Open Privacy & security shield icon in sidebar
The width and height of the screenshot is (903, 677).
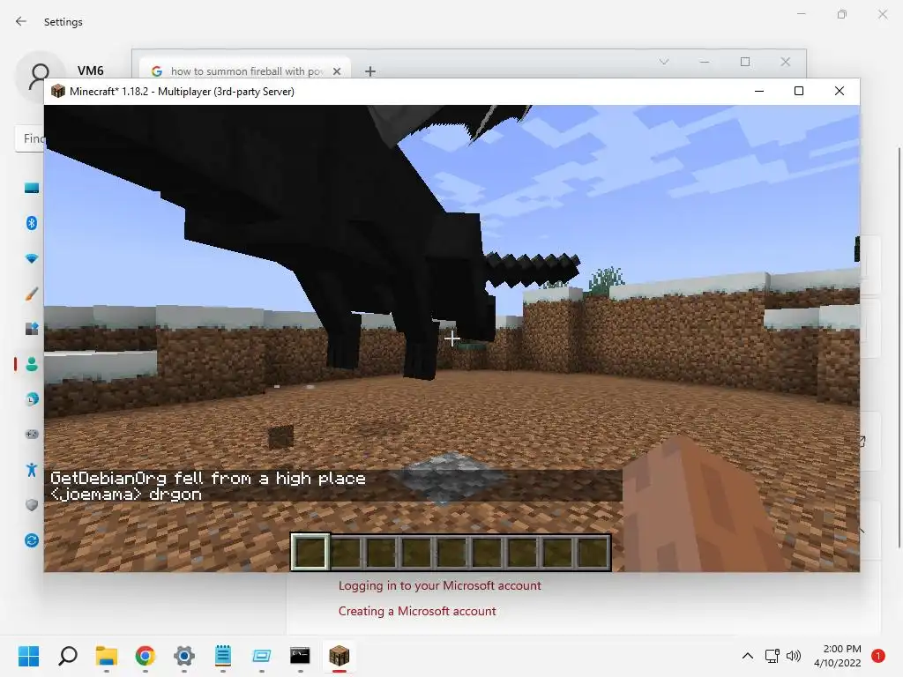coord(32,505)
